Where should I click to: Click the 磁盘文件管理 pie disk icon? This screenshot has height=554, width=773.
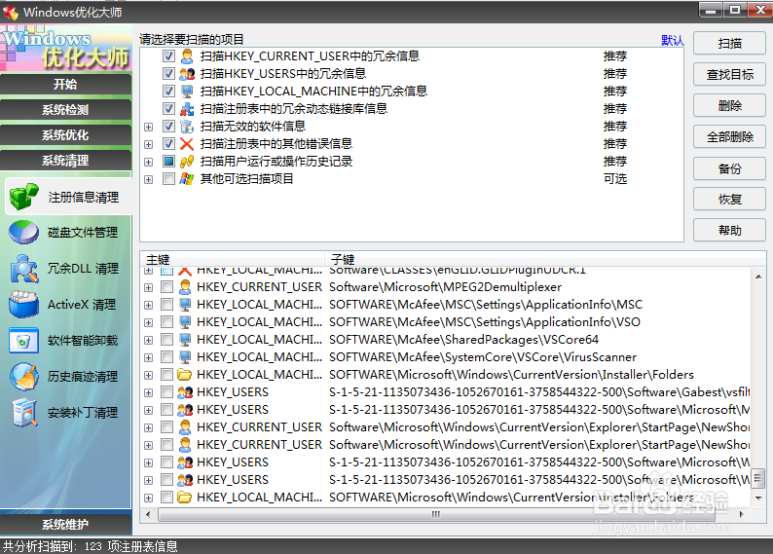tap(23, 232)
